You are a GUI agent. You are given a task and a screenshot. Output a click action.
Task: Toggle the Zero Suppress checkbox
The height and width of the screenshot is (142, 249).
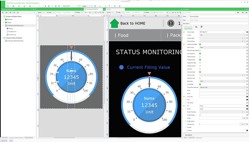(x=200, y=54)
